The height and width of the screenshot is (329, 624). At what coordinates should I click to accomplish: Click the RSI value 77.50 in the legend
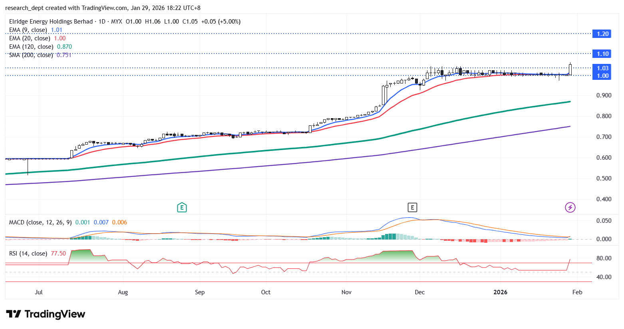coord(58,254)
